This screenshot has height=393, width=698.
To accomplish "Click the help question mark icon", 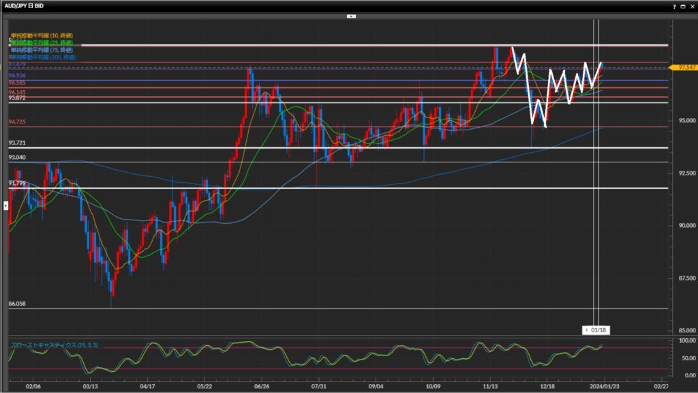I will click(x=674, y=5).
